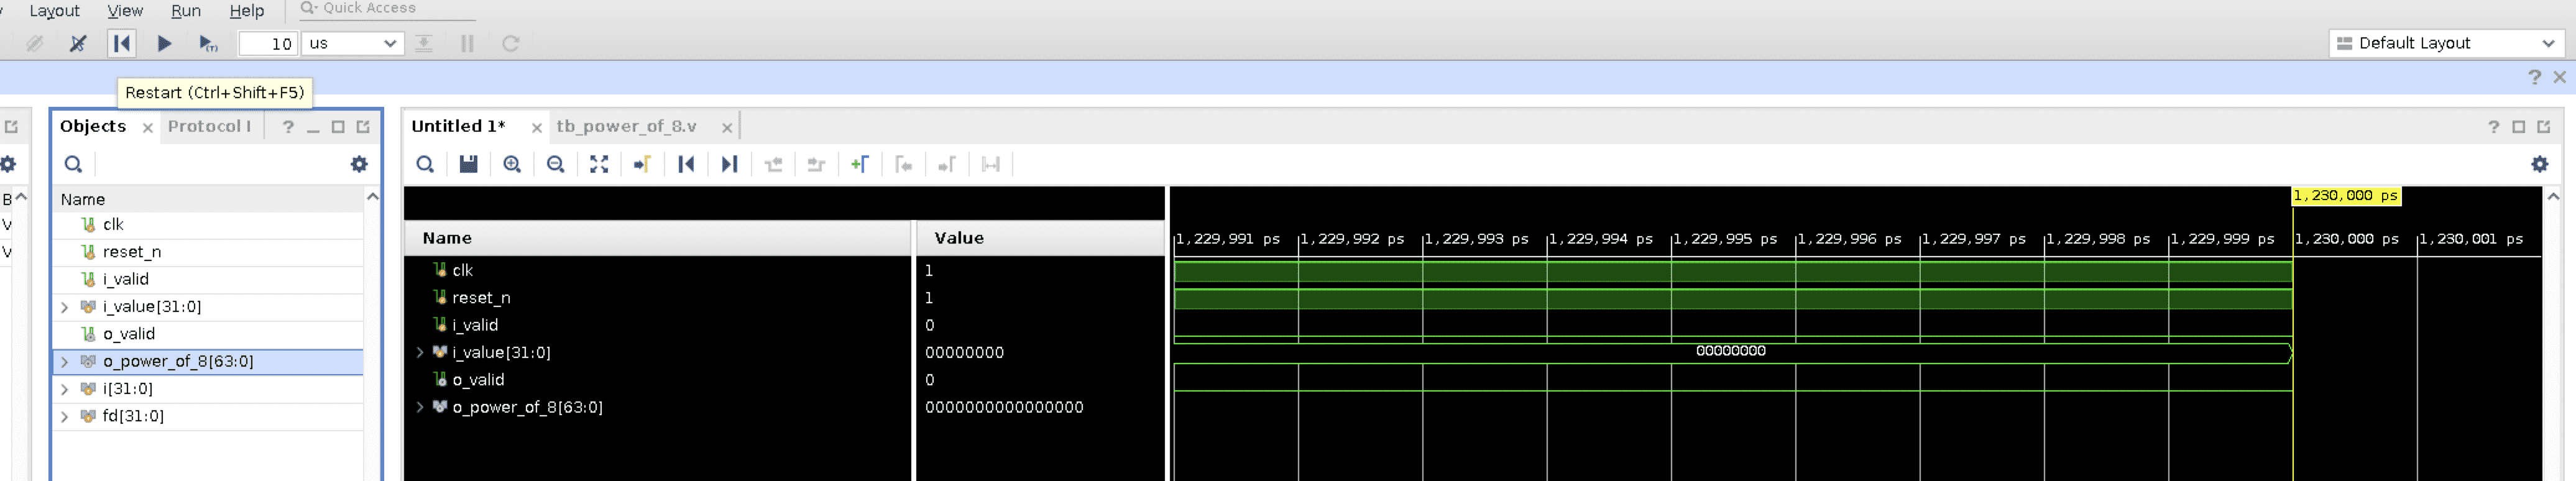Viewport: 2576px width, 481px height.
Task: Click the Zoom to Cursor icon
Action: [642, 164]
